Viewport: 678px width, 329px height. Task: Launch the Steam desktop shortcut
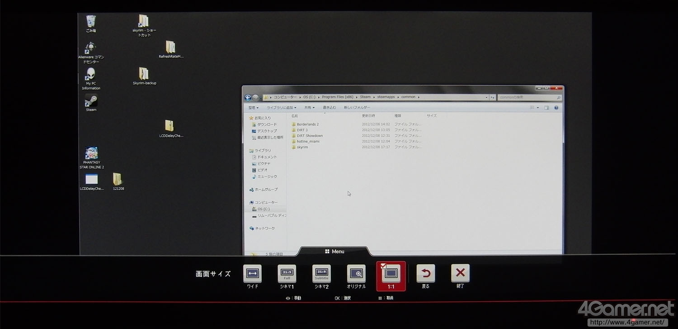91,103
